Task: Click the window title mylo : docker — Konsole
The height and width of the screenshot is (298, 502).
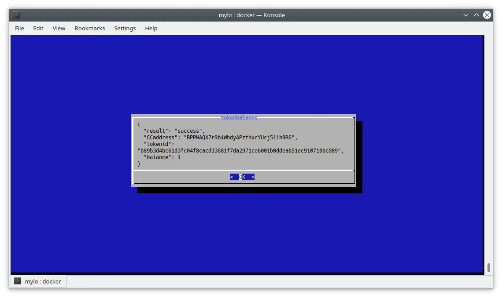Action: 251,15
